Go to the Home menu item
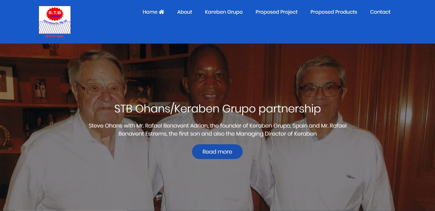Image resolution: width=435 pixels, height=211 pixels. click(x=153, y=12)
